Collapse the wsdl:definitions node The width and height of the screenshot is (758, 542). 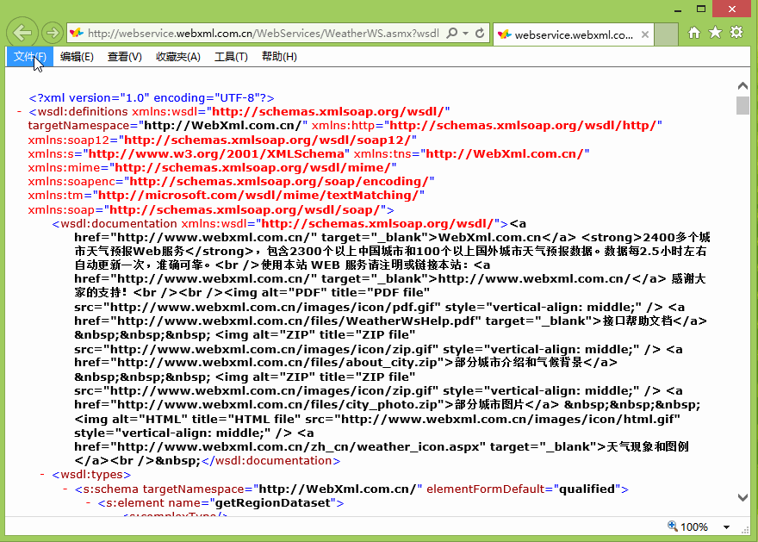tap(19, 112)
